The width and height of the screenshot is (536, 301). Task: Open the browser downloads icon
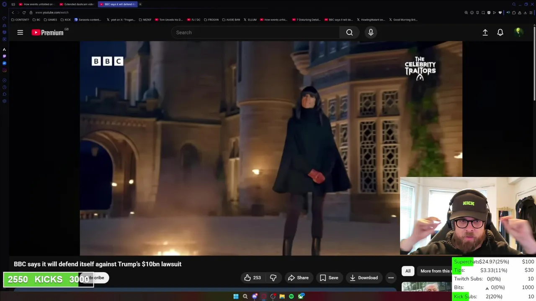pos(525,13)
